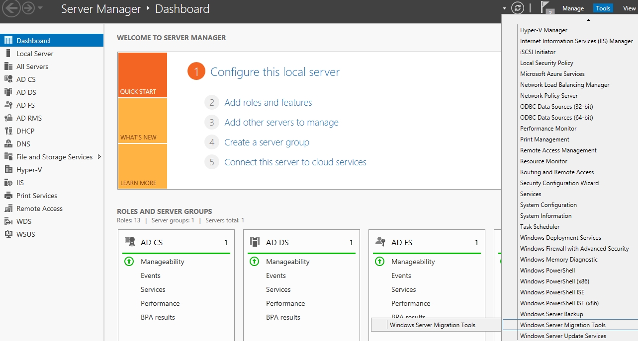Open BPA results in AD CS tile

click(158, 317)
